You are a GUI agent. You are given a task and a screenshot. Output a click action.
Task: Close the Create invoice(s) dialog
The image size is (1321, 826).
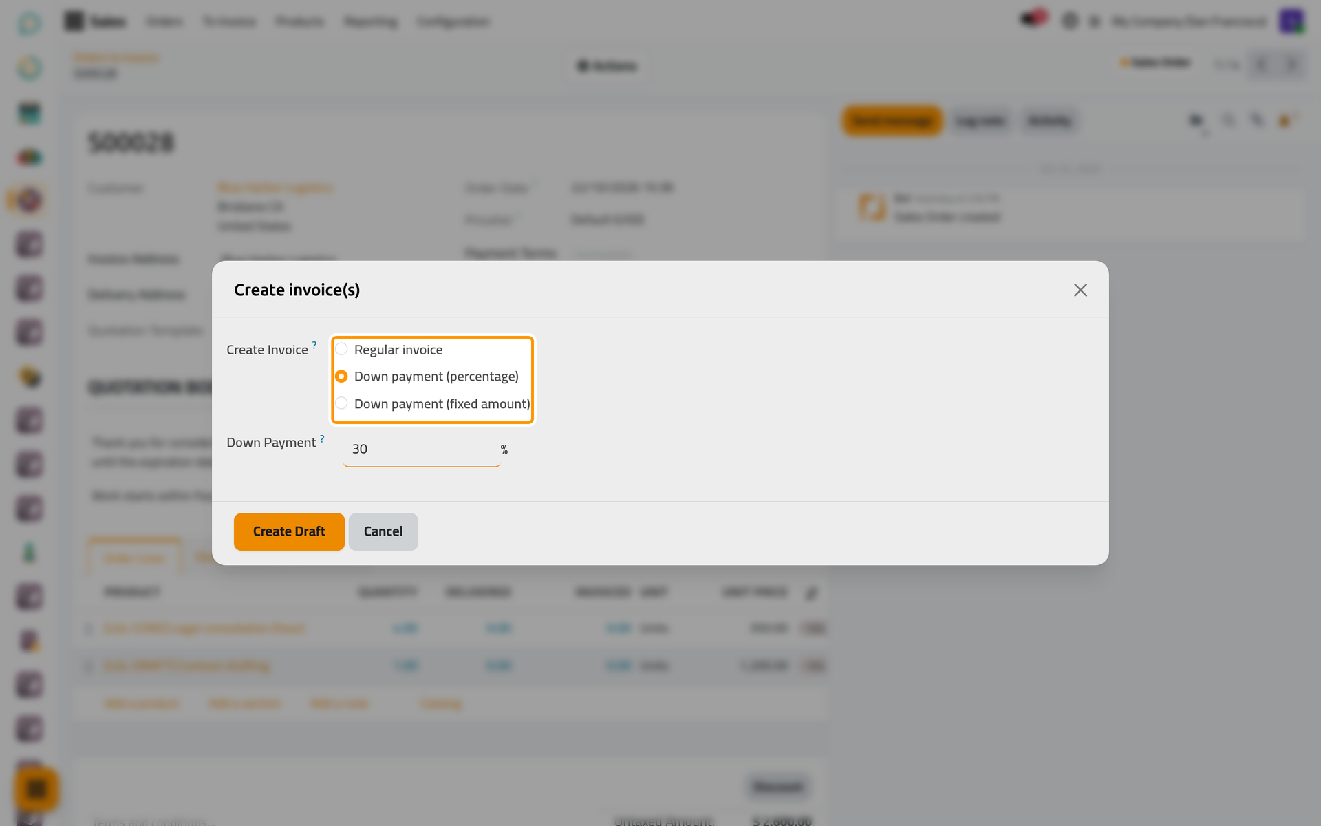click(x=1080, y=290)
